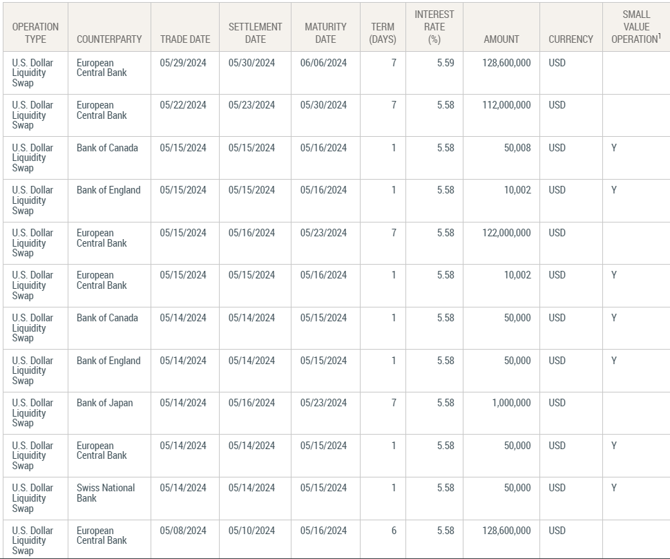670x559 pixels.
Task: Click the Term (Days) column header
Action: 383,32
